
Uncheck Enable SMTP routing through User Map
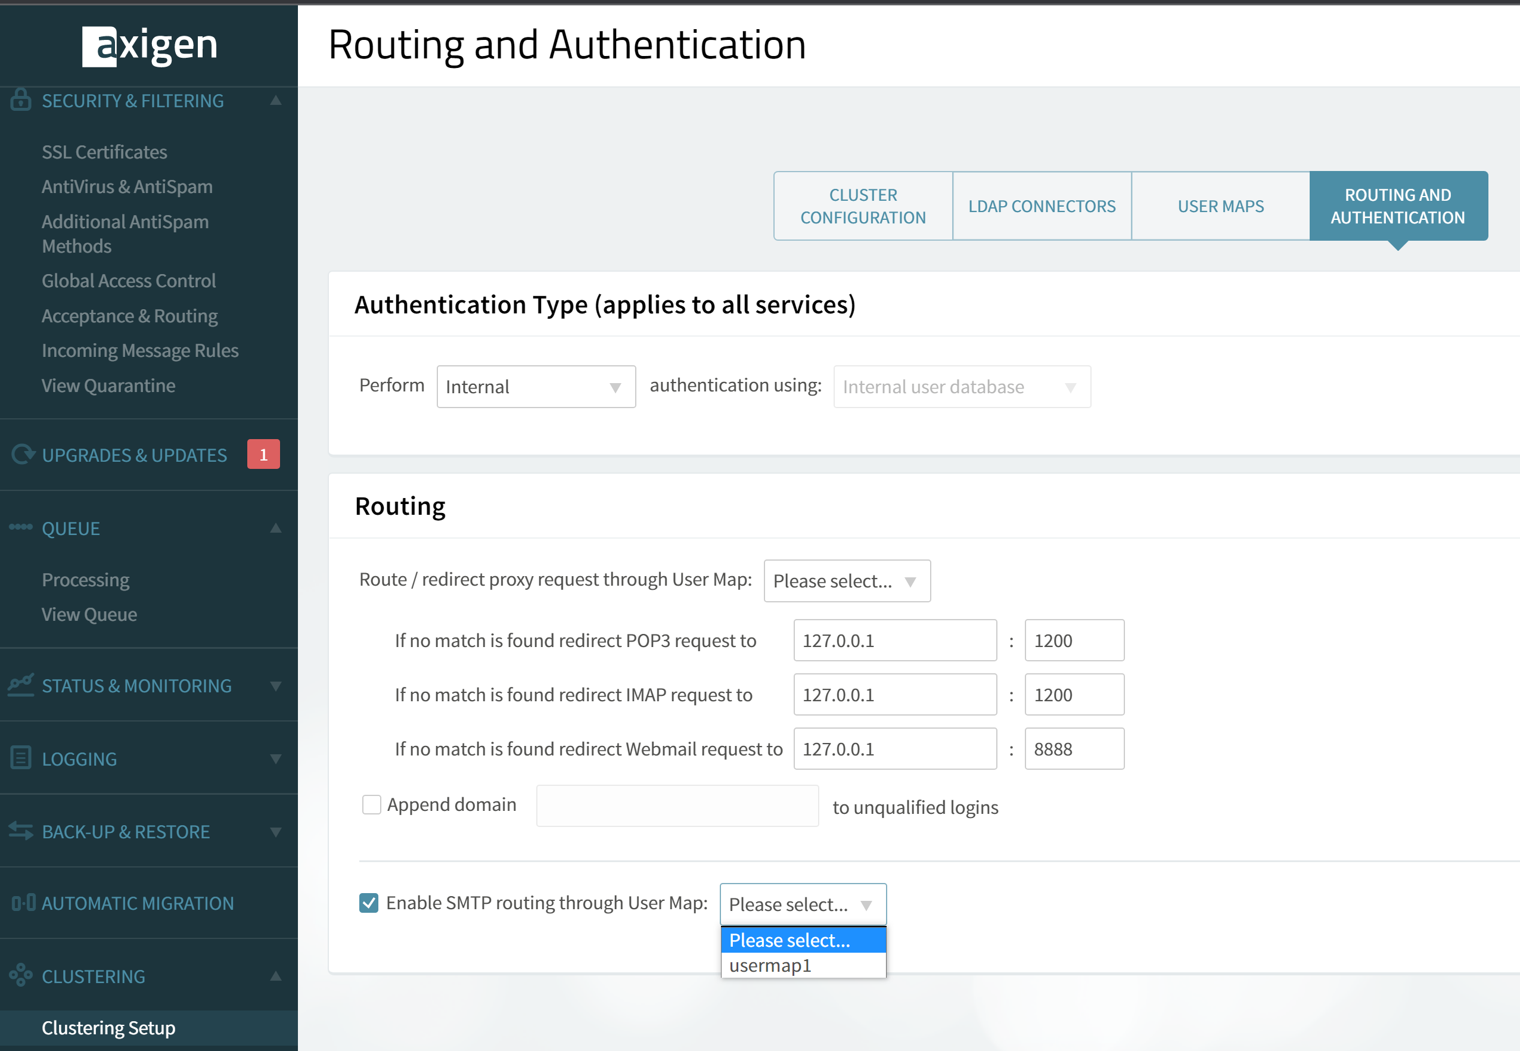tap(369, 903)
